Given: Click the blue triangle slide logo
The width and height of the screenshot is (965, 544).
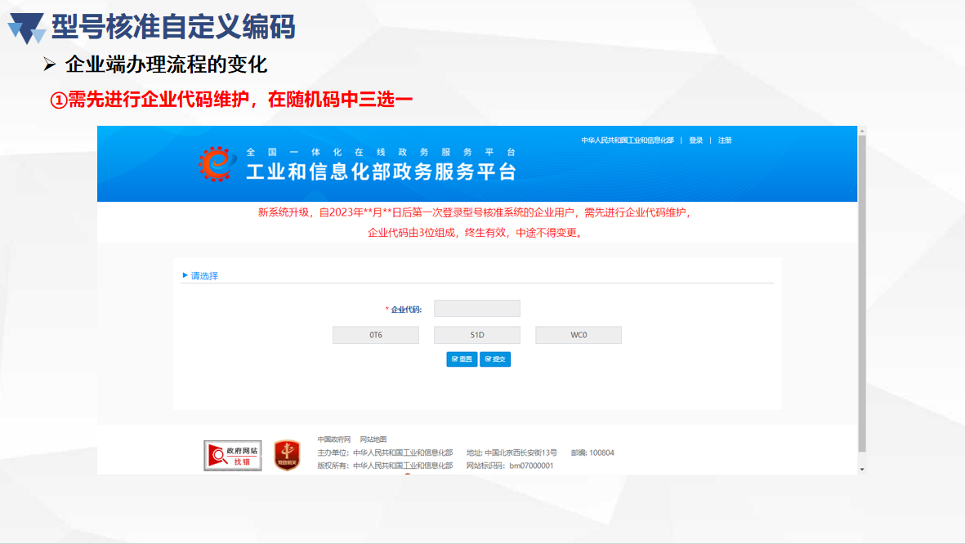Looking at the screenshot, I should pos(26,28).
